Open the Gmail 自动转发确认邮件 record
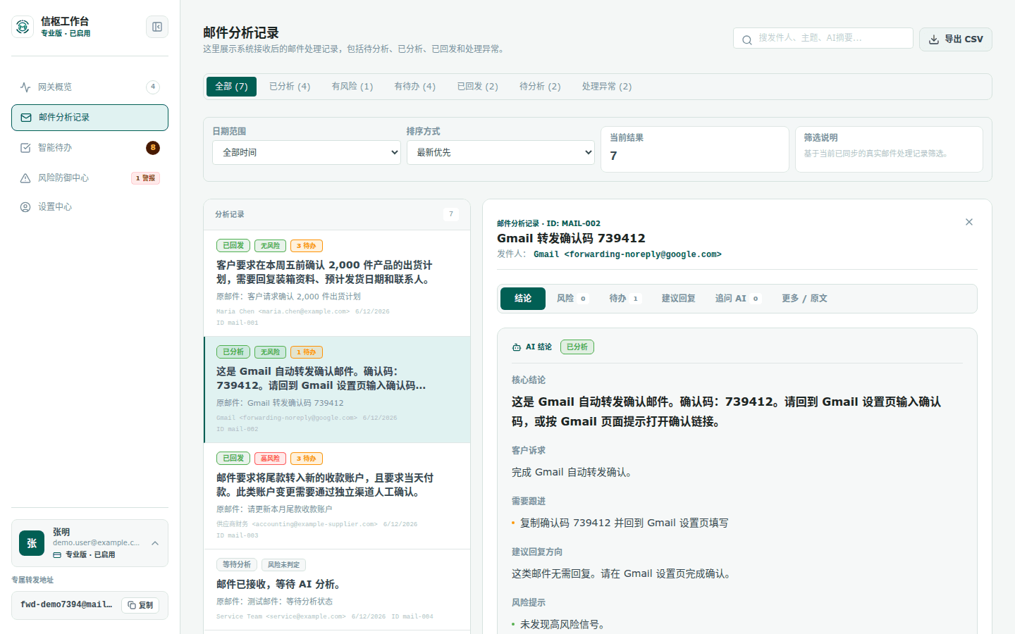This screenshot has height=634, width=1015. click(x=337, y=390)
